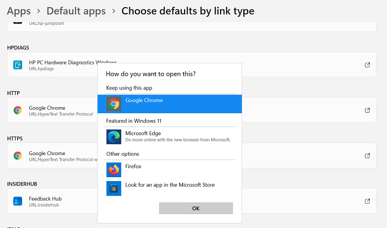Open external link icon for HTTPS row
This screenshot has width=387, height=228.
pyautogui.click(x=368, y=156)
